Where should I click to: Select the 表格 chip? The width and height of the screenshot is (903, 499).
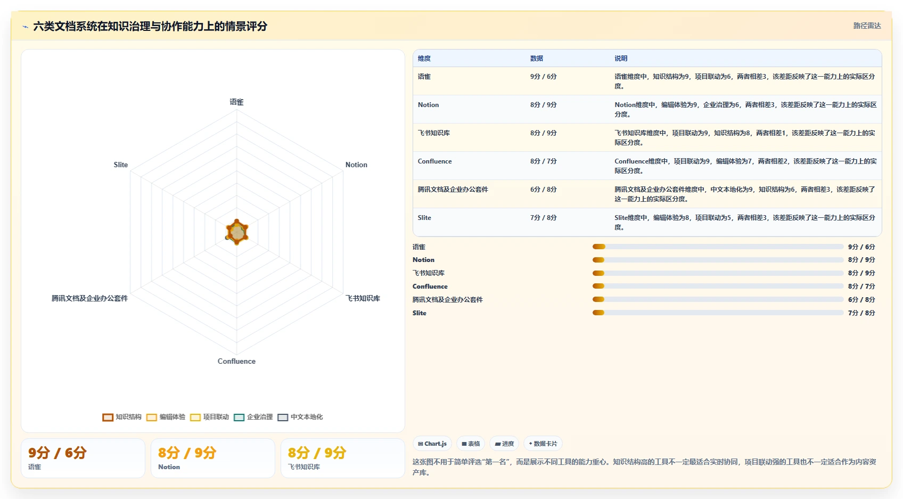click(x=471, y=444)
